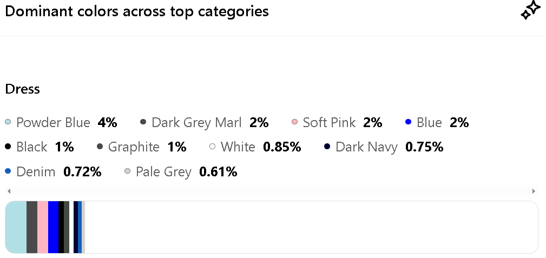This screenshot has height=258, width=546.
Task: Click the Graphite legend dot
Action: [x=100, y=147]
